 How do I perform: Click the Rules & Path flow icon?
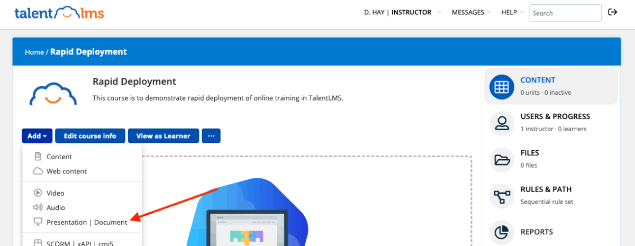(502, 196)
